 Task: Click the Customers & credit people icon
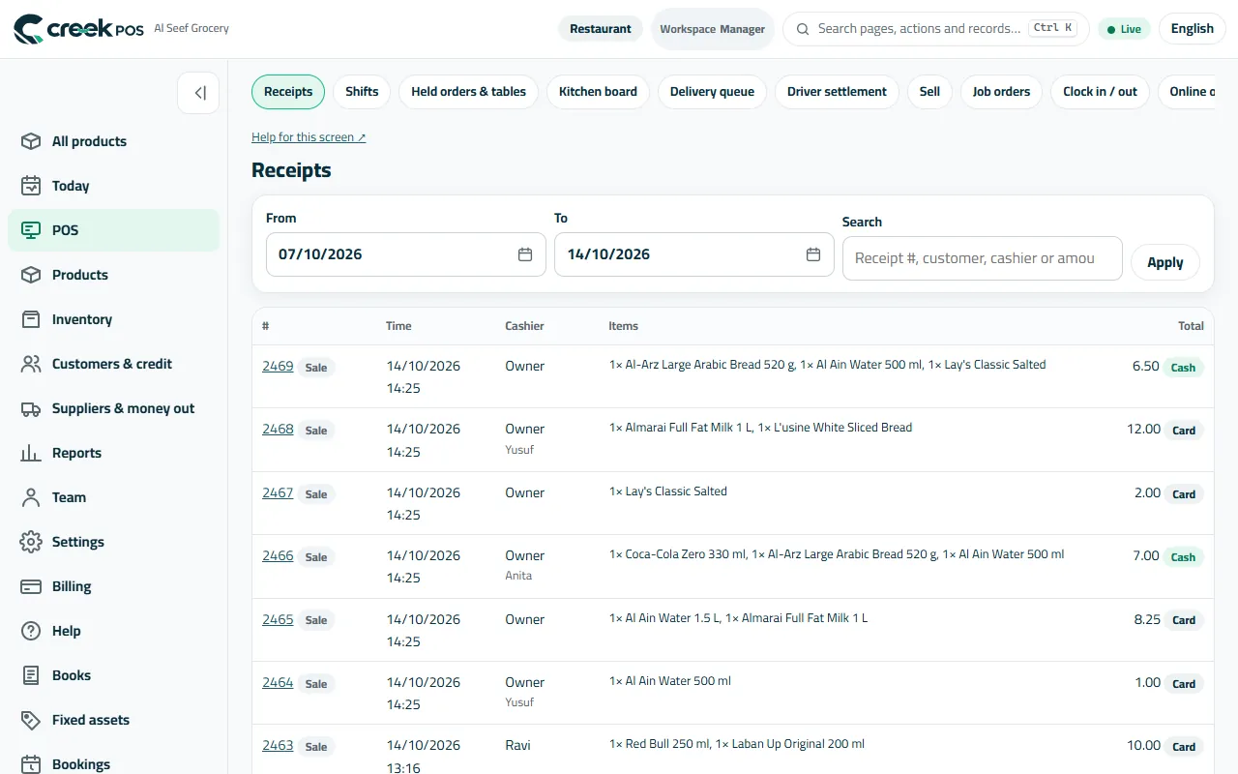pos(31,364)
